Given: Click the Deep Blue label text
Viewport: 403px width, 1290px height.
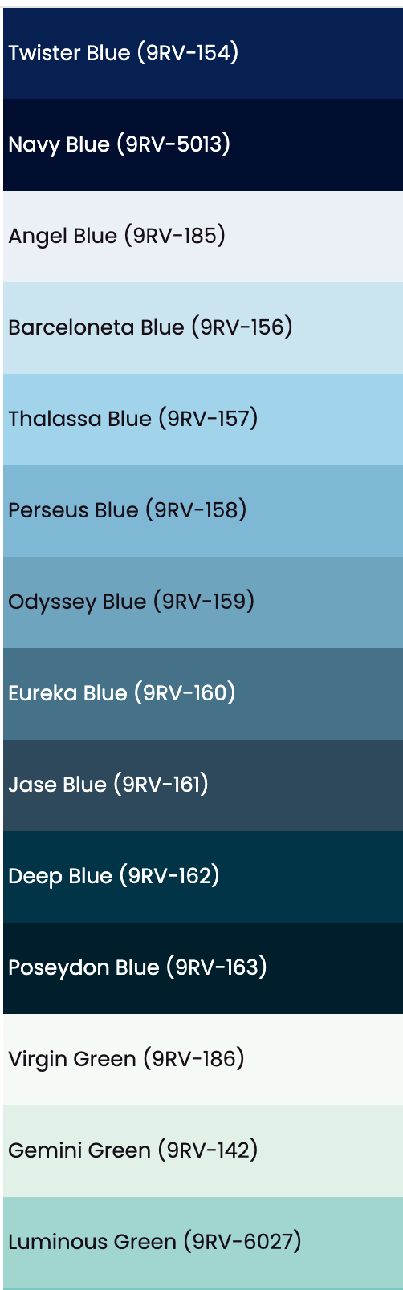Looking at the screenshot, I should tap(114, 876).
